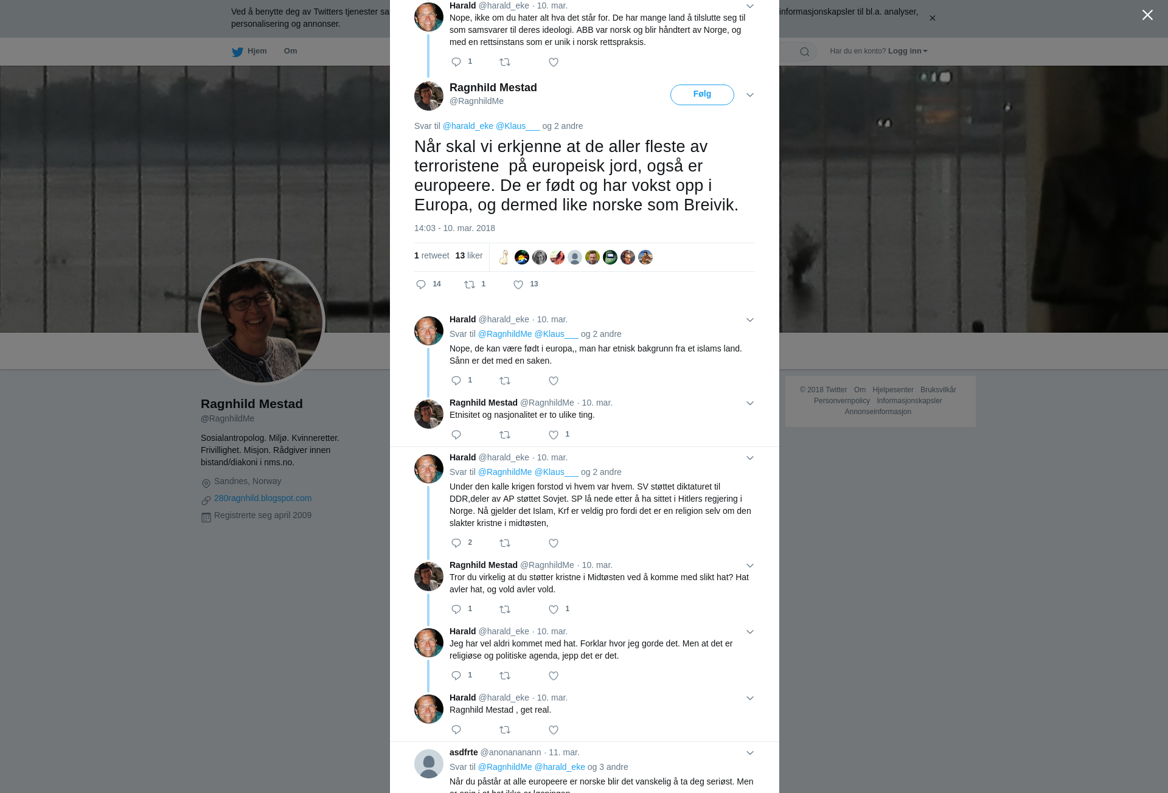Click the search magnifier icon

point(805,52)
